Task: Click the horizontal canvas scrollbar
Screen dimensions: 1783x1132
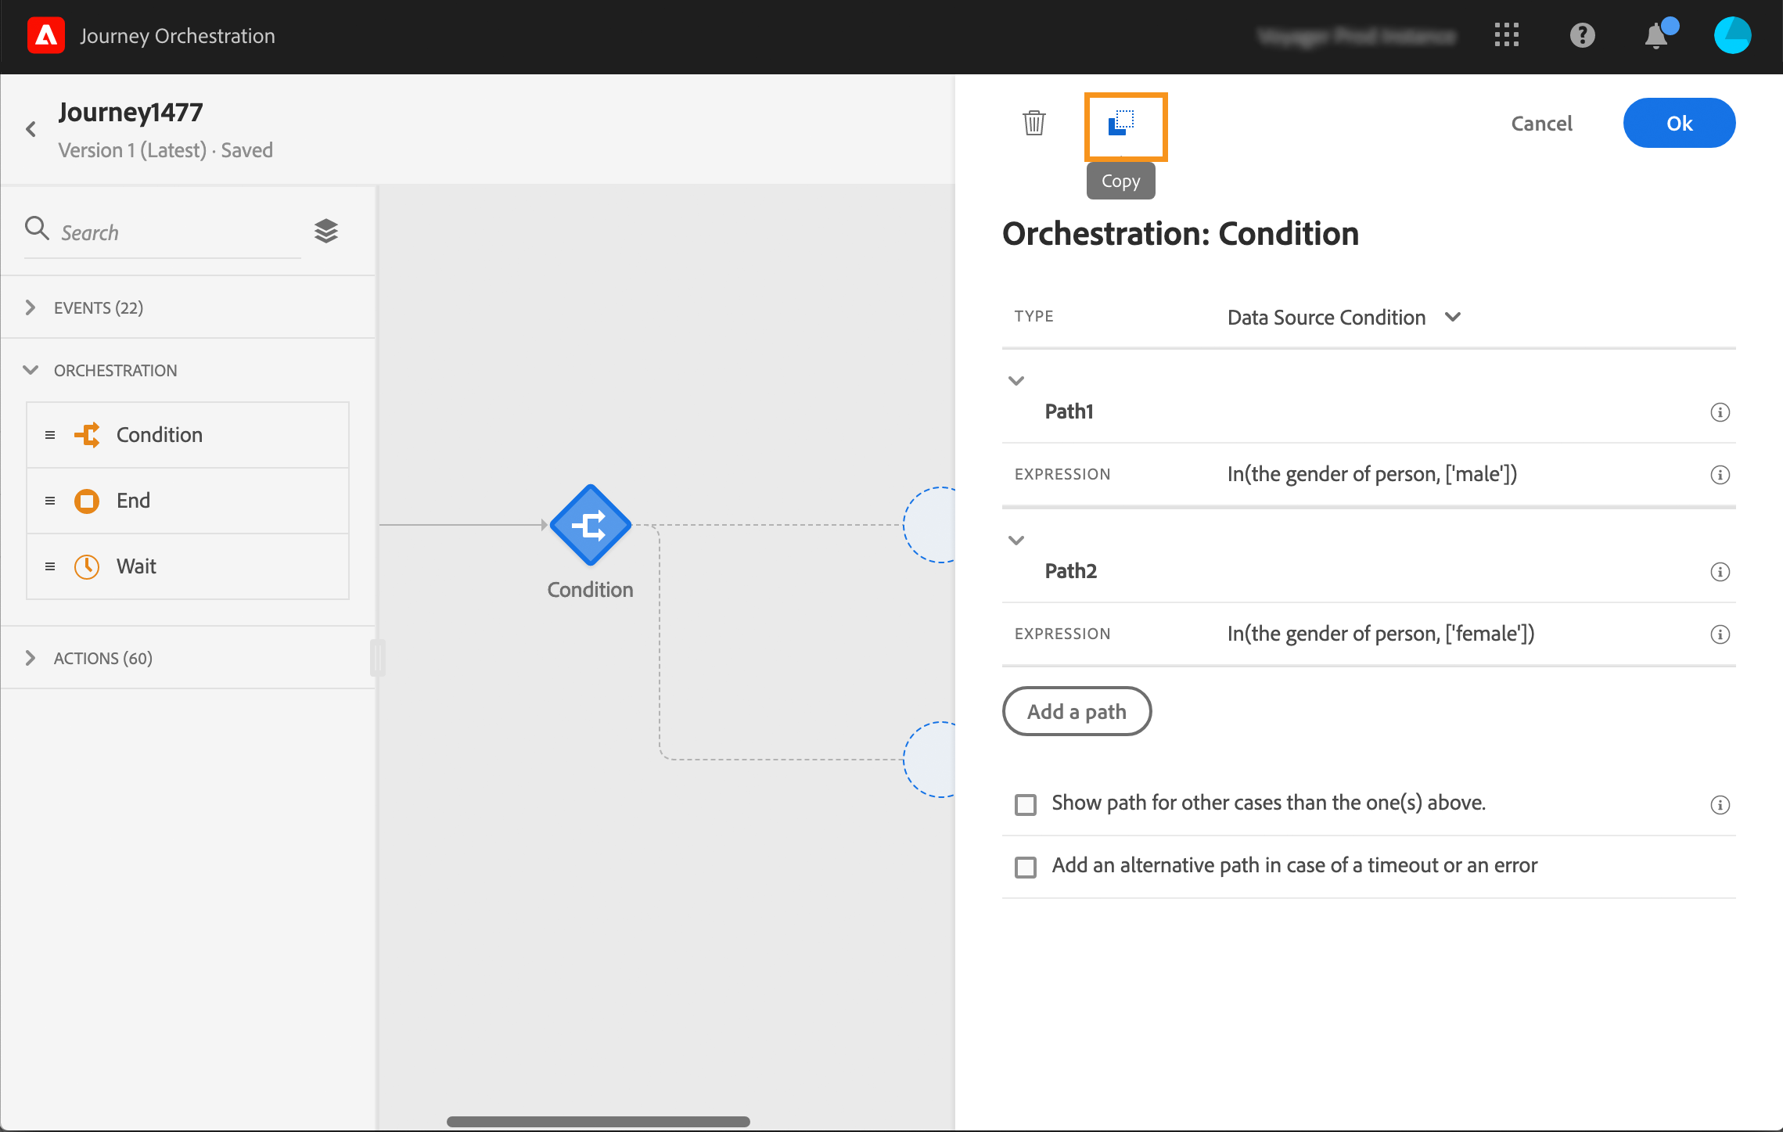Action: (x=598, y=1121)
